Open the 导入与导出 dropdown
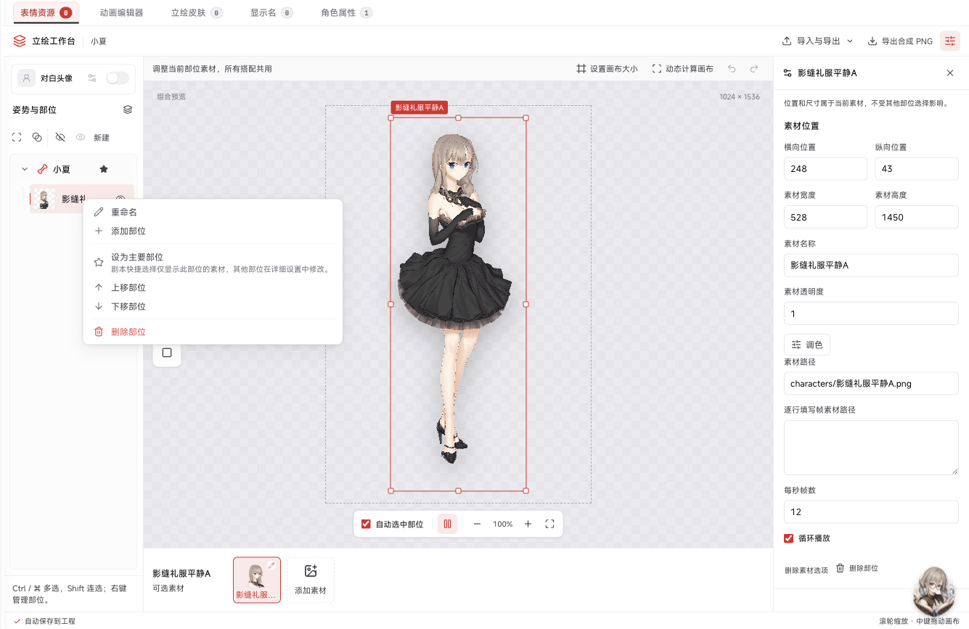The image size is (969, 629). click(817, 41)
